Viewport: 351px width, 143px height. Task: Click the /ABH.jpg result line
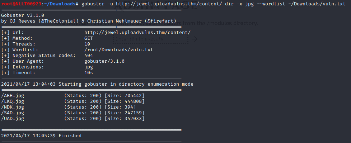pos(73,96)
